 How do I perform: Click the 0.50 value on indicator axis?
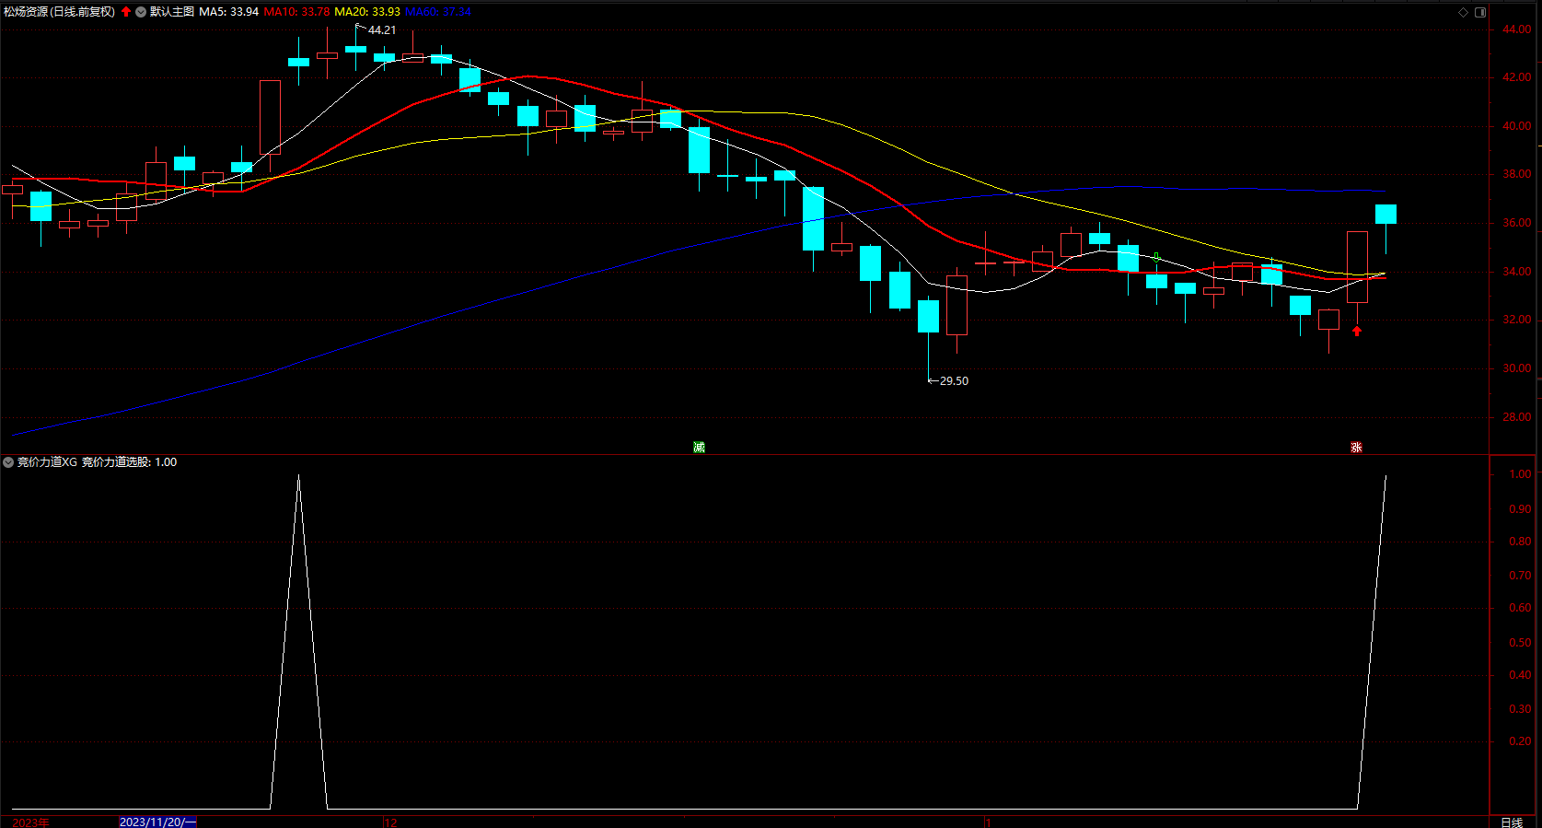click(x=1520, y=642)
